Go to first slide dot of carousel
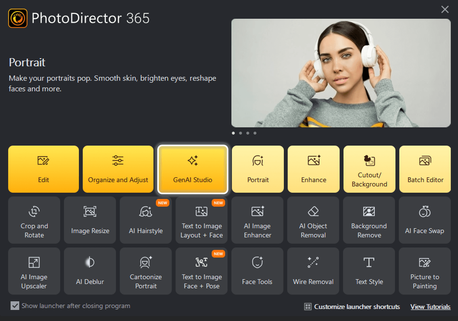Image resolution: width=458 pixels, height=321 pixels. click(233, 133)
